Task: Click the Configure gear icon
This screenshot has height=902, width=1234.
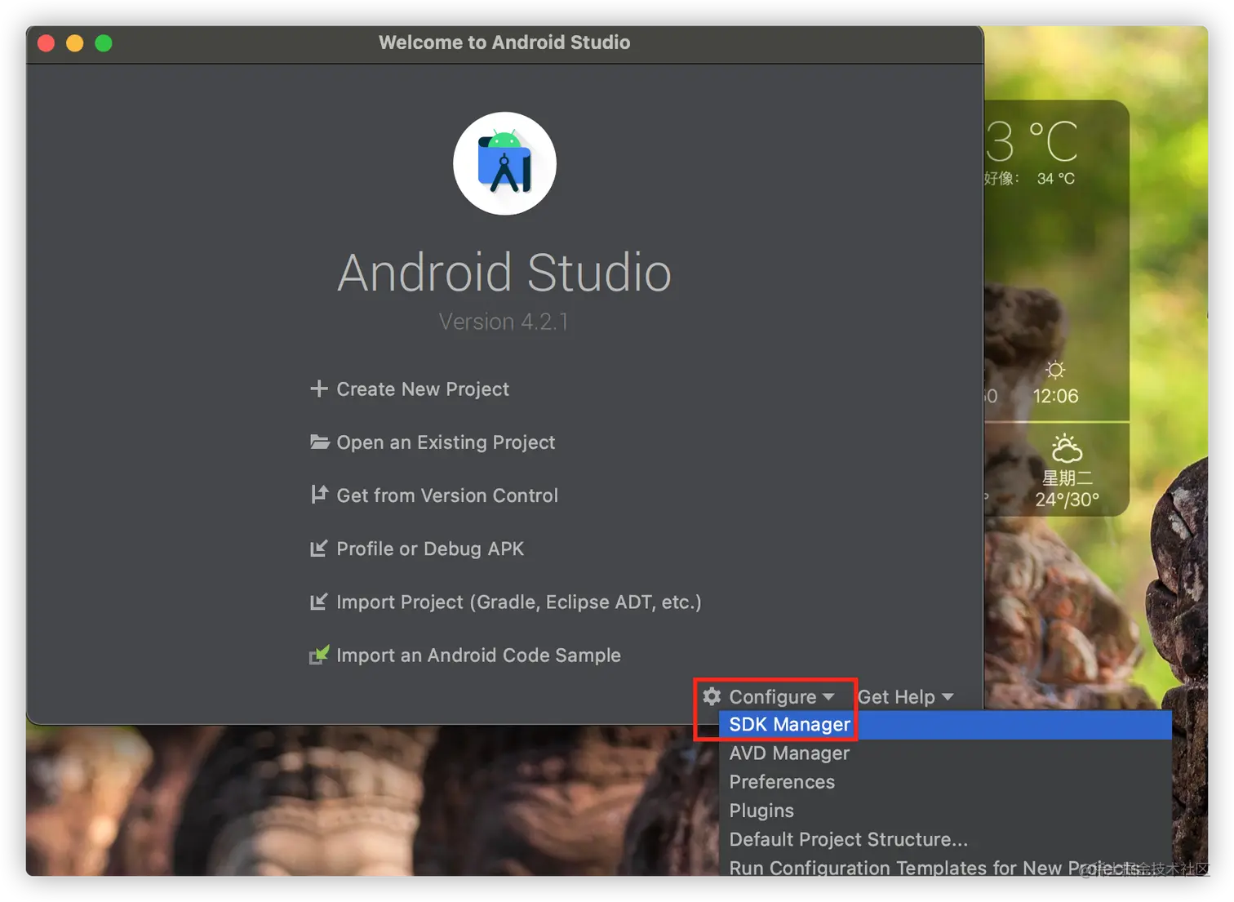Action: [x=712, y=696]
